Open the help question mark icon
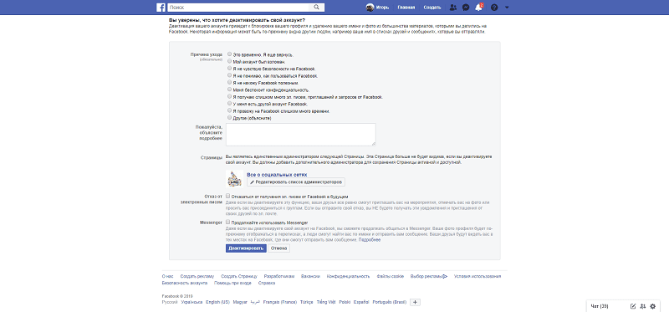Viewport: 669px width, 312px height. click(x=494, y=8)
